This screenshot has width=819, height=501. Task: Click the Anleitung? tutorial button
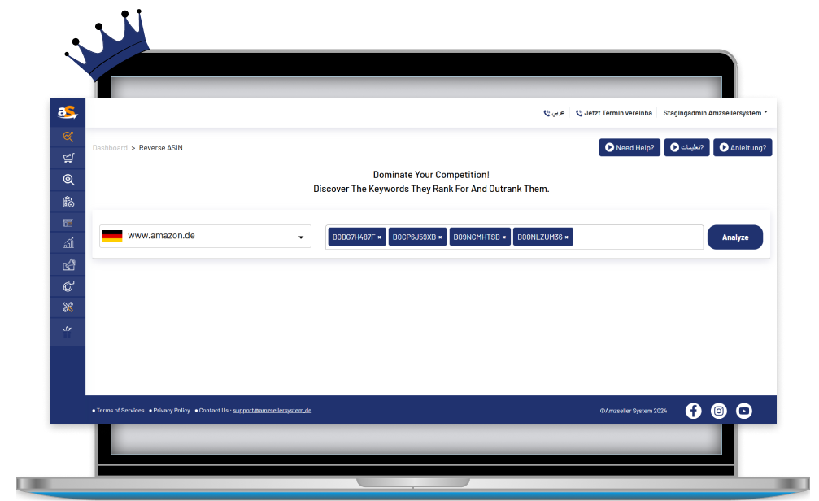tap(743, 148)
